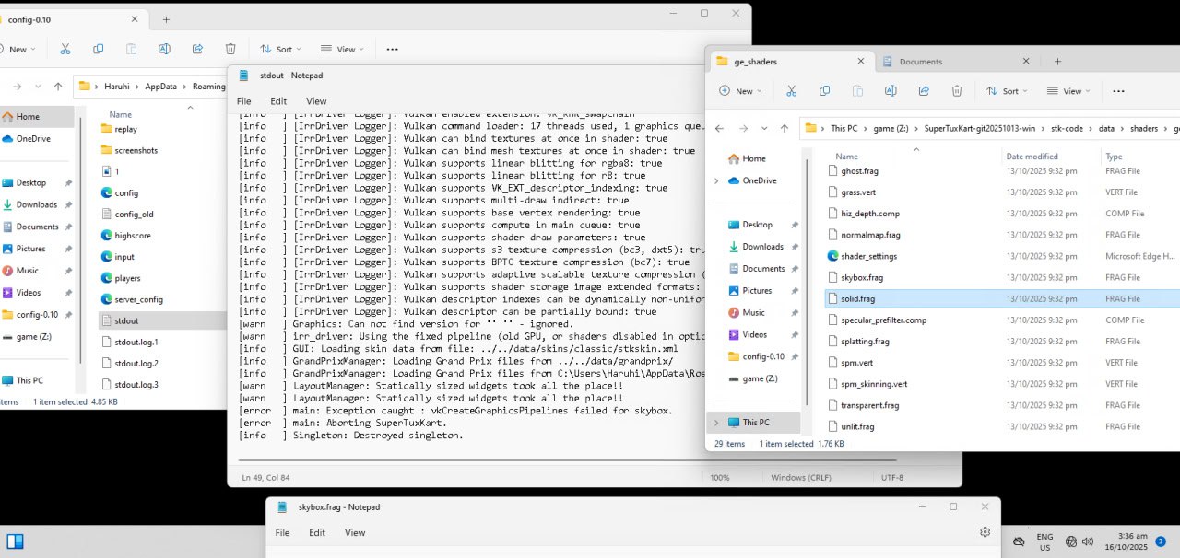This screenshot has height=558, width=1180.
Task: Open the Sort dropdown in ge_shaders window
Action: [1009, 91]
